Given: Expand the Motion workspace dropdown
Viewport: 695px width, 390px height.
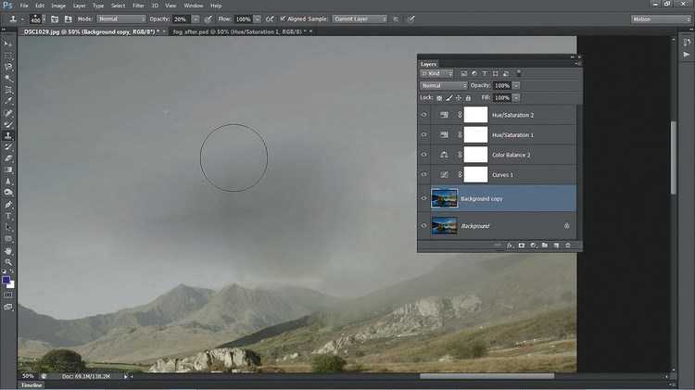Looking at the screenshot, I should click(x=660, y=19).
